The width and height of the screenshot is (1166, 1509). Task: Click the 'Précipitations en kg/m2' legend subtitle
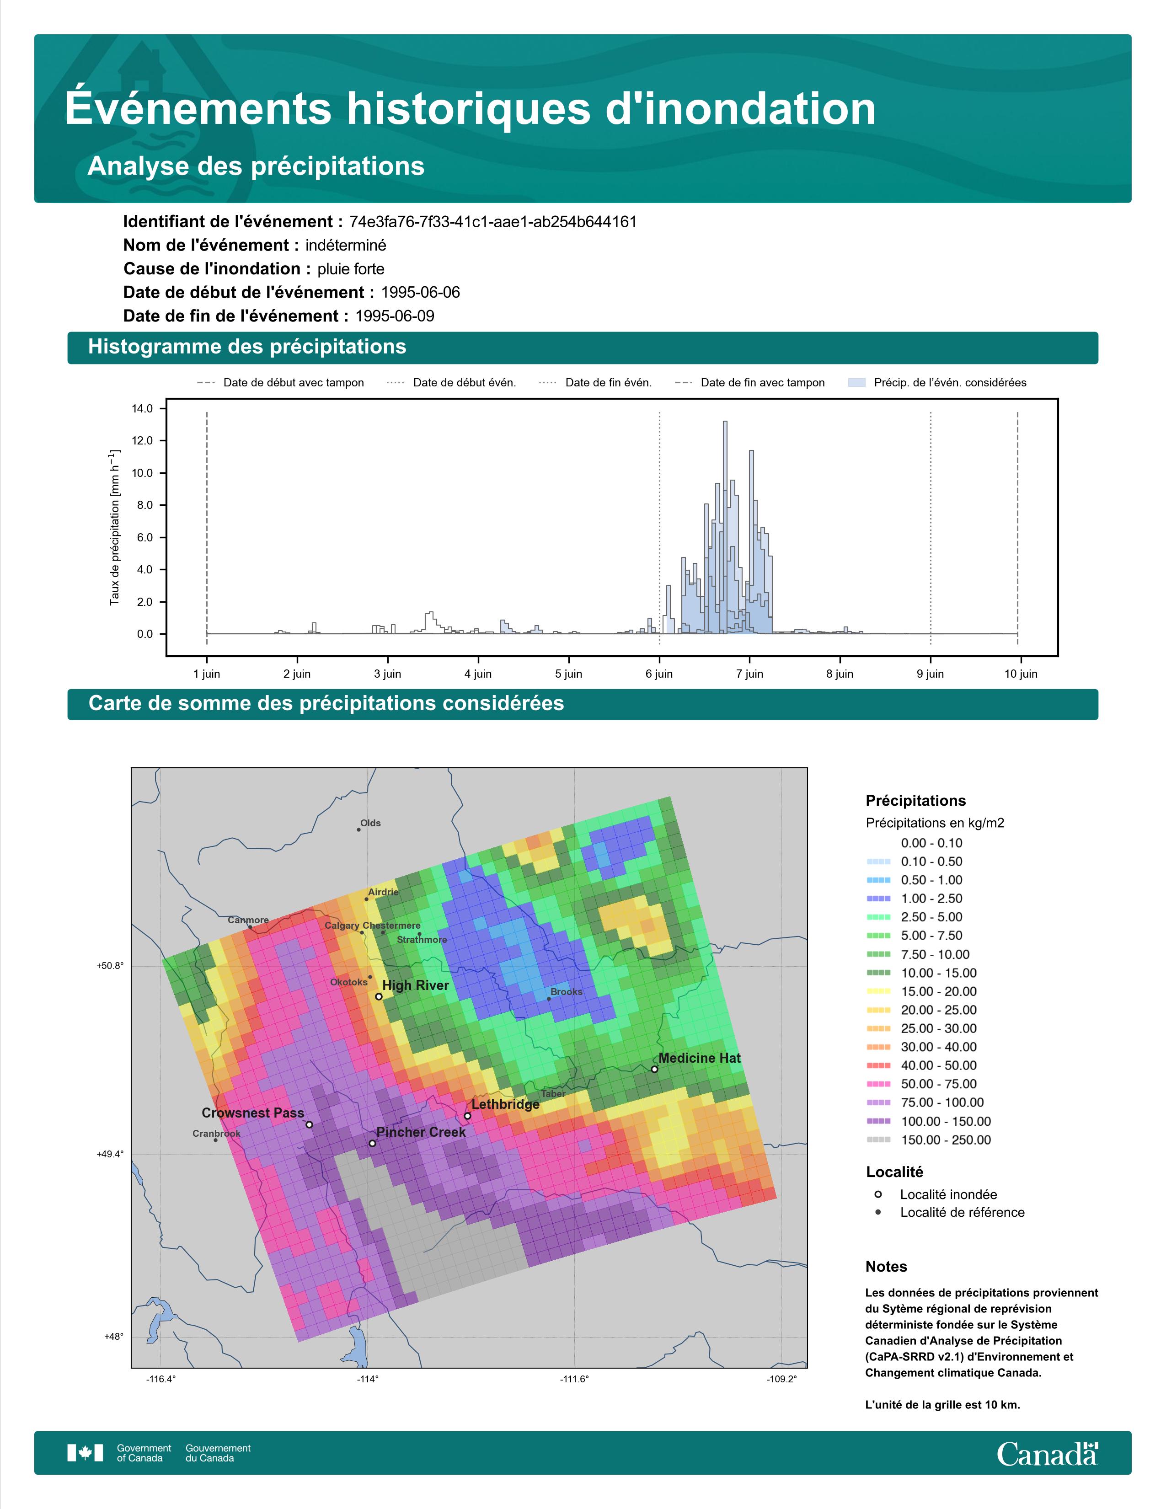tap(935, 823)
